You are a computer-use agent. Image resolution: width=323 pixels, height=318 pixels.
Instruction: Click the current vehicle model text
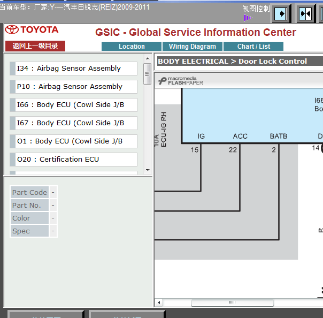click(74, 7)
